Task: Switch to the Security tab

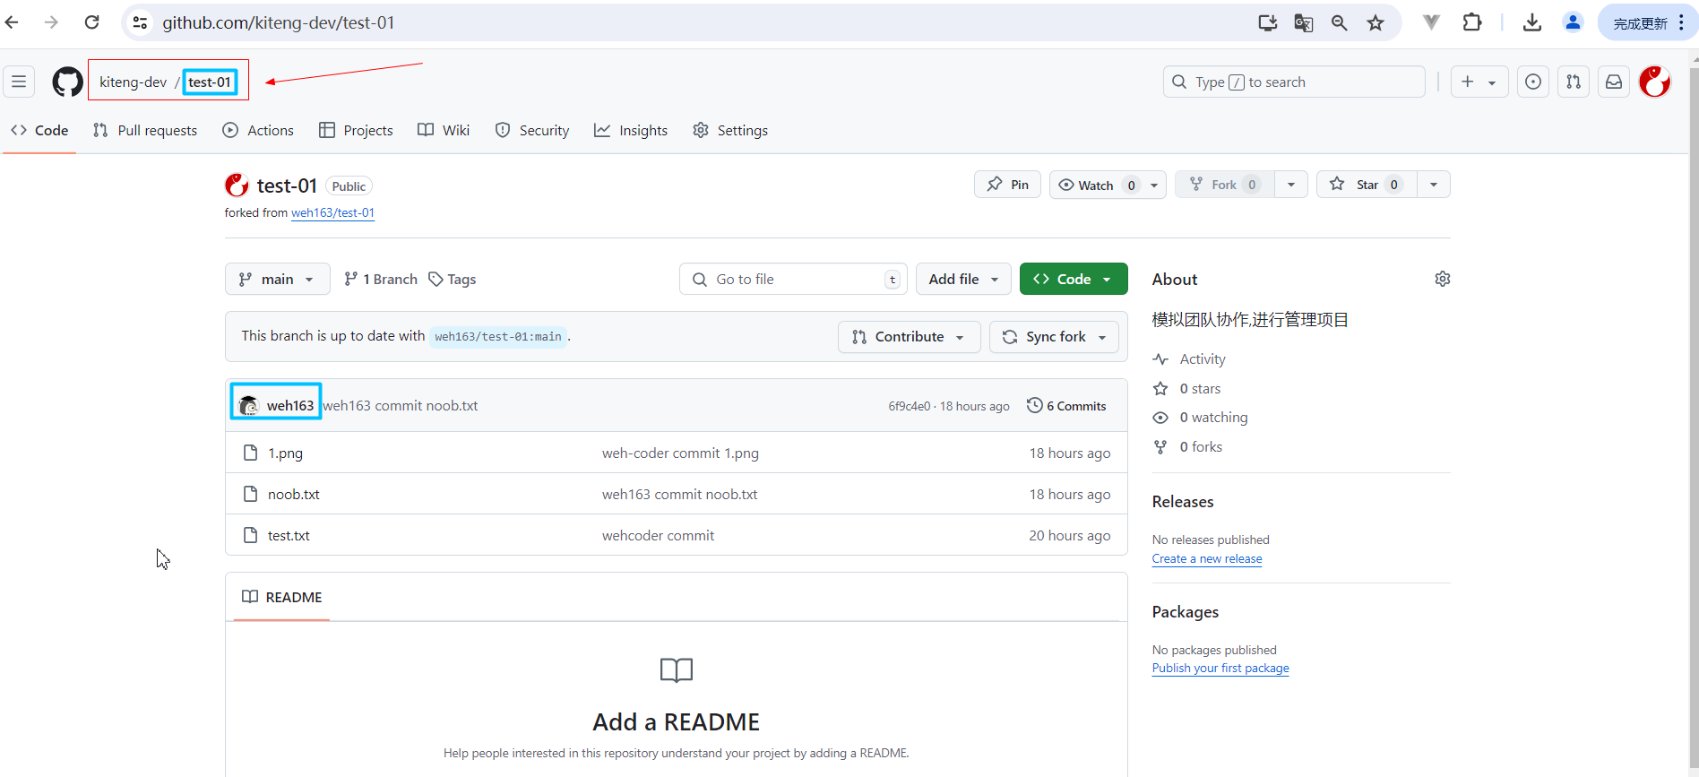Action: (x=532, y=130)
